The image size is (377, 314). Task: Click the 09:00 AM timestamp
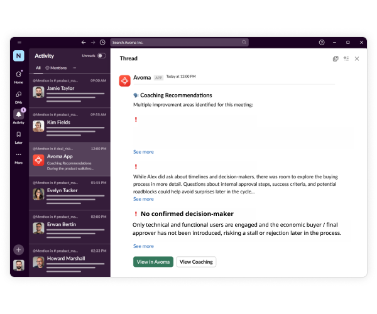point(99,80)
